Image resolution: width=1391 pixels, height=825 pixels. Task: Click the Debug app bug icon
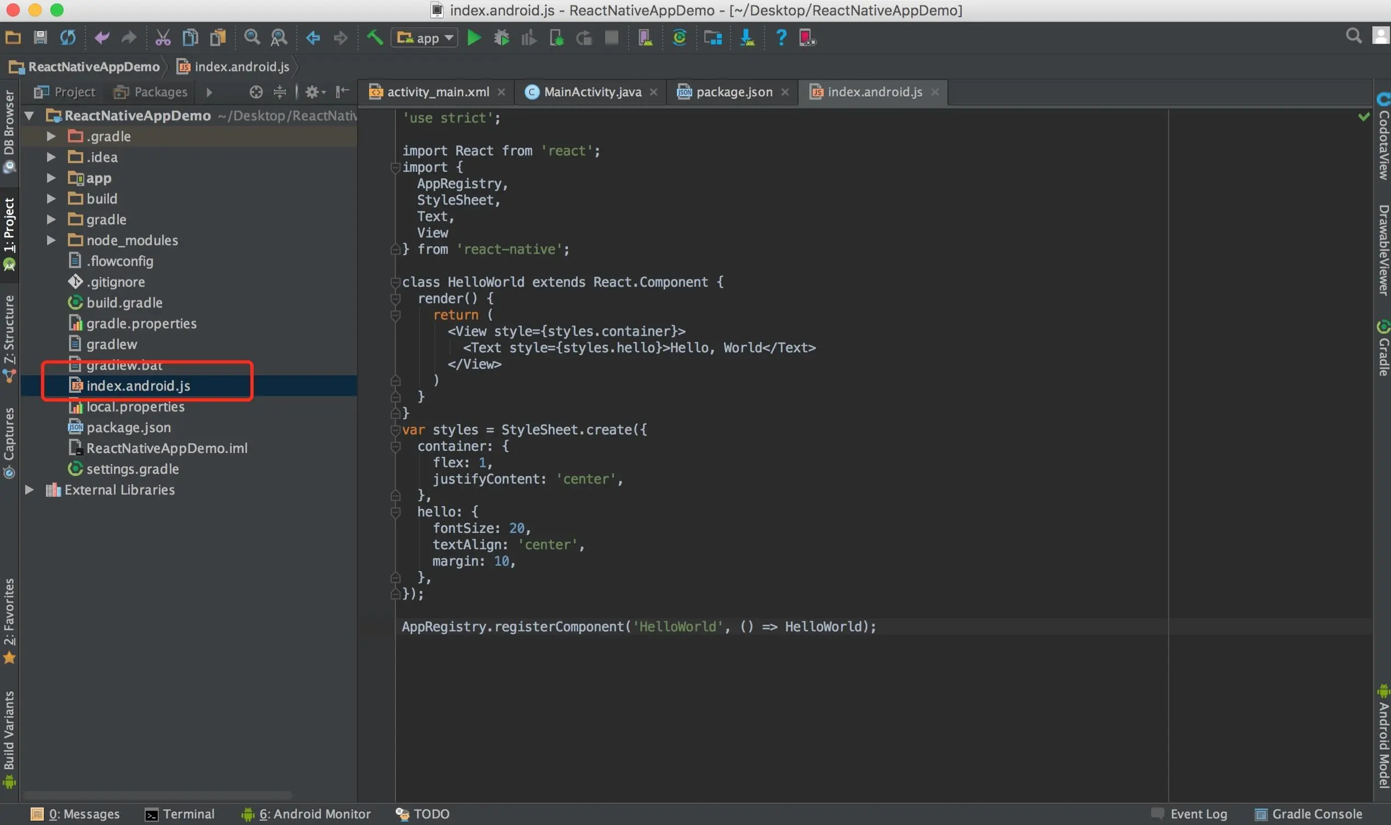(x=501, y=38)
